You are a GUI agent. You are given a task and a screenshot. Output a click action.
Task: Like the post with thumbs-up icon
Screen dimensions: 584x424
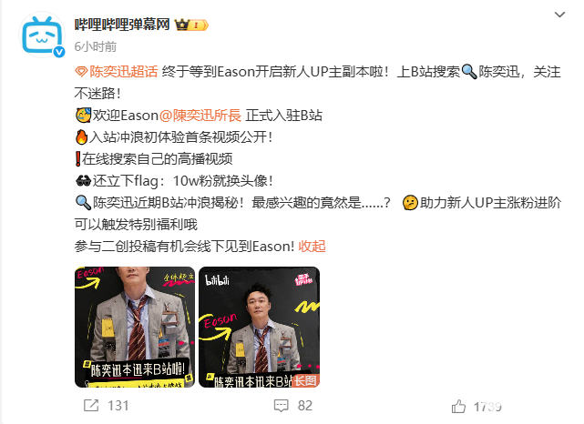tap(458, 406)
